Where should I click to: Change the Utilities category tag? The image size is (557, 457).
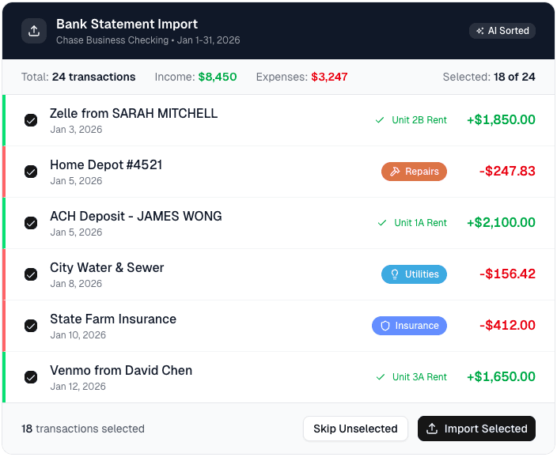click(x=414, y=274)
